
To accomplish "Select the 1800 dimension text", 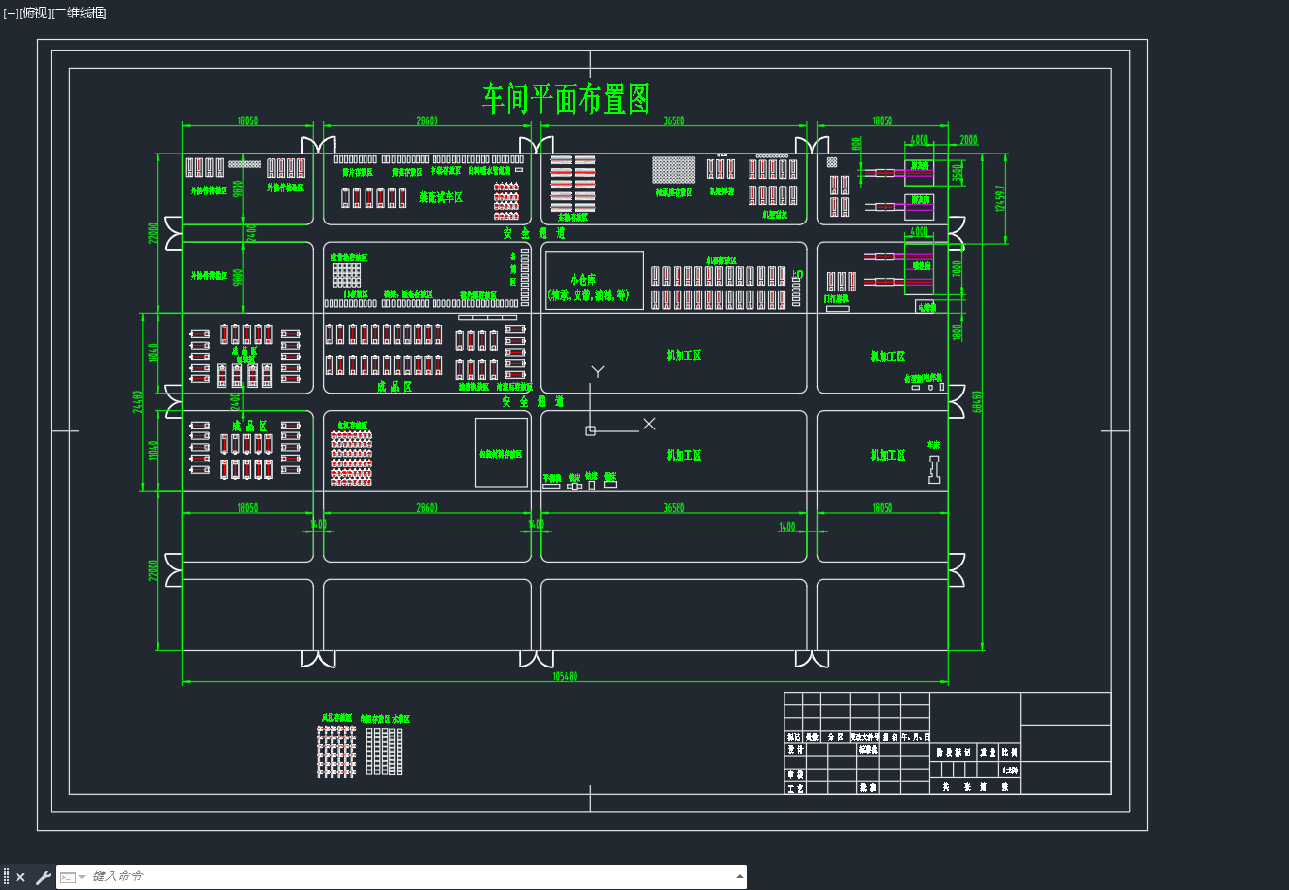I will pyautogui.click(x=957, y=331).
